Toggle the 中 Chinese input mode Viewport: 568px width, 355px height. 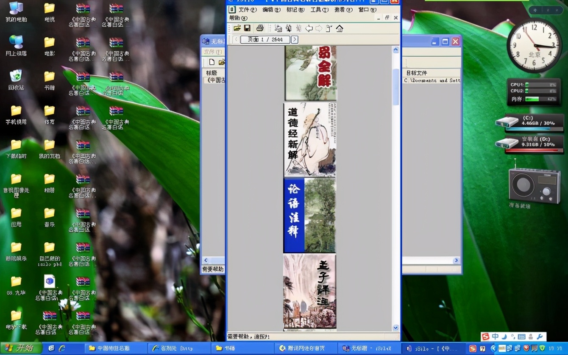495,337
